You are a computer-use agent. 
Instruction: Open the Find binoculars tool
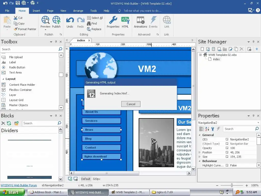tap(92, 23)
